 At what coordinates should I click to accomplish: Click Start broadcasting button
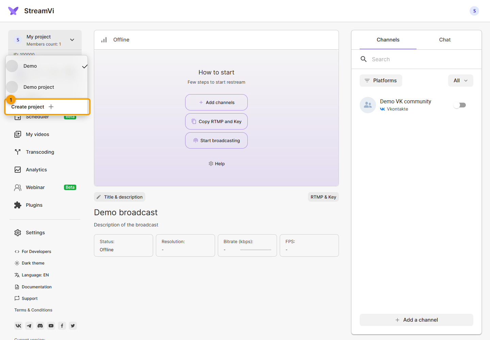click(x=216, y=140)
